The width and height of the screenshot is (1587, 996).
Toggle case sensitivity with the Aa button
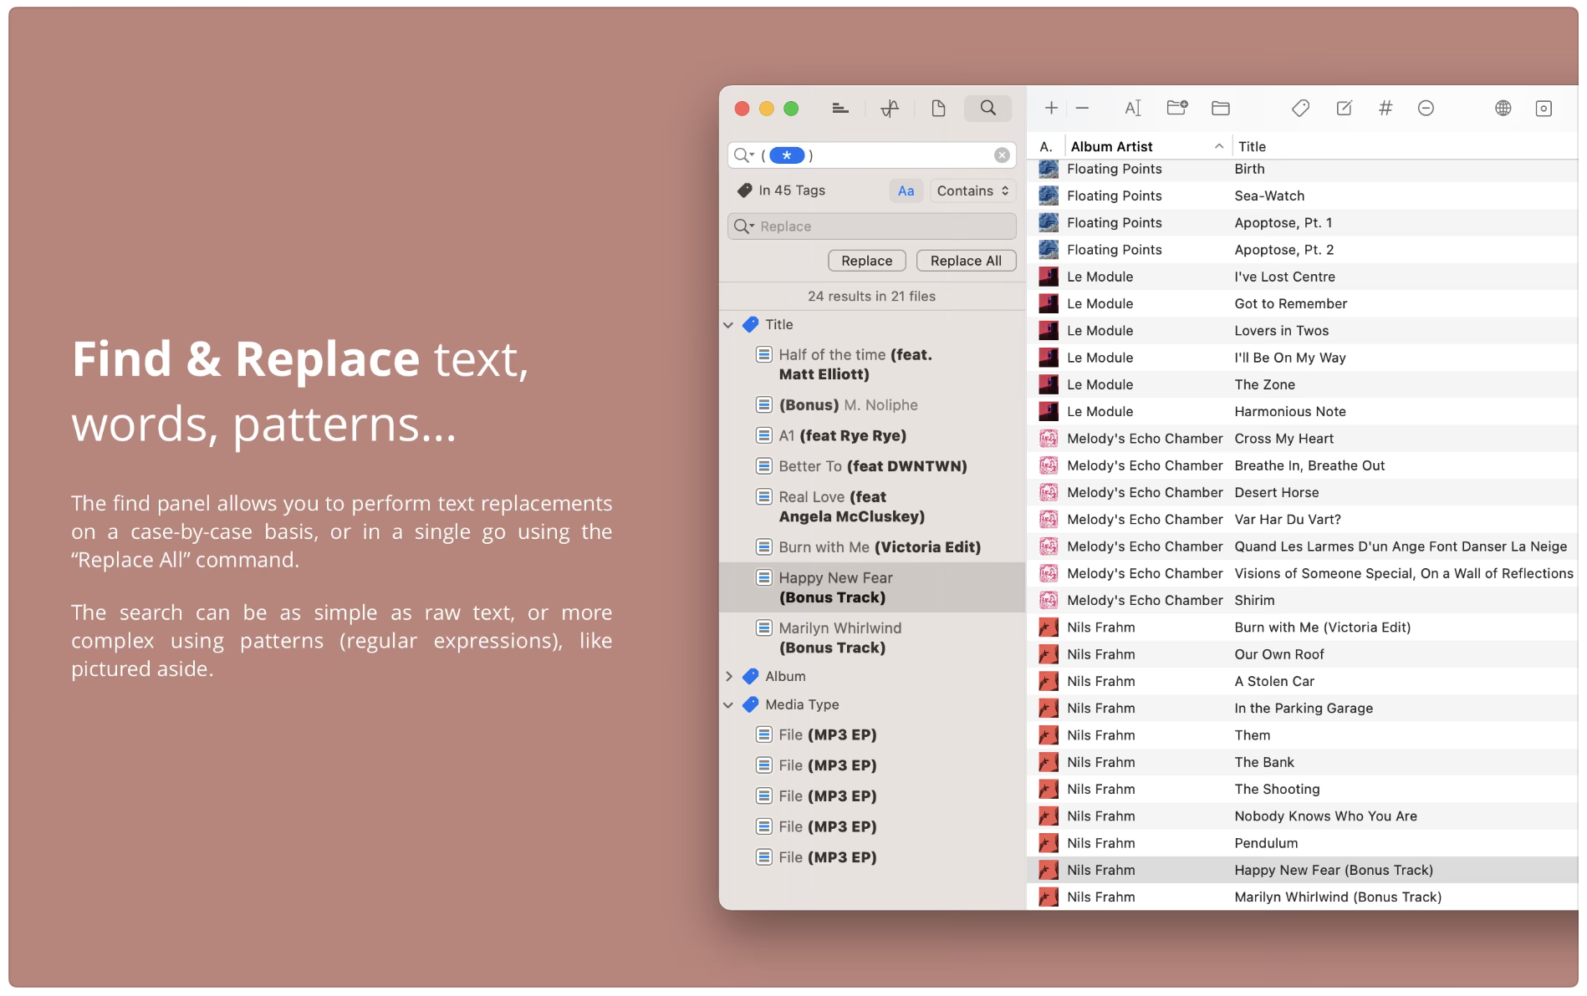click(906, 191)
